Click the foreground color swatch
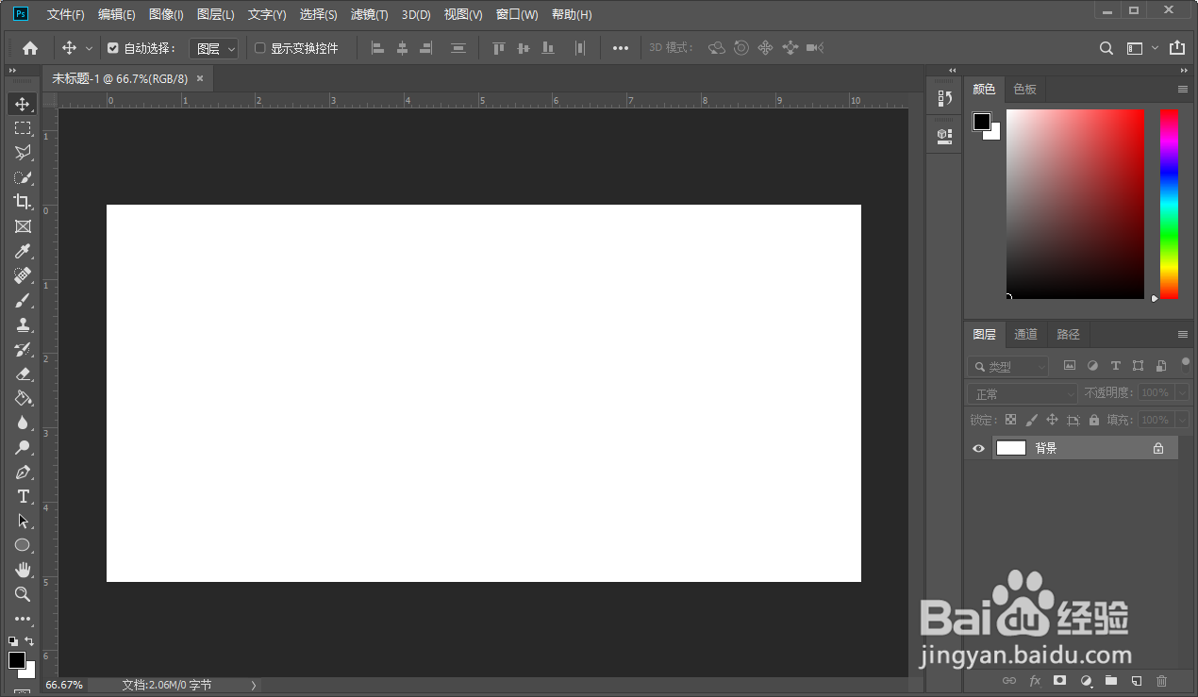This screenshot has width=1198, height=697. [x=17, y=662]
